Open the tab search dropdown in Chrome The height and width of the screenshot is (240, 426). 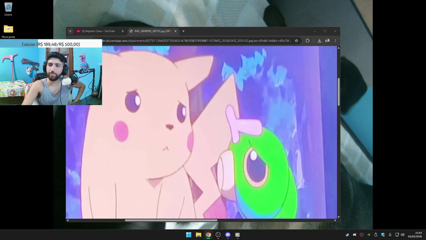click(70, 31)
